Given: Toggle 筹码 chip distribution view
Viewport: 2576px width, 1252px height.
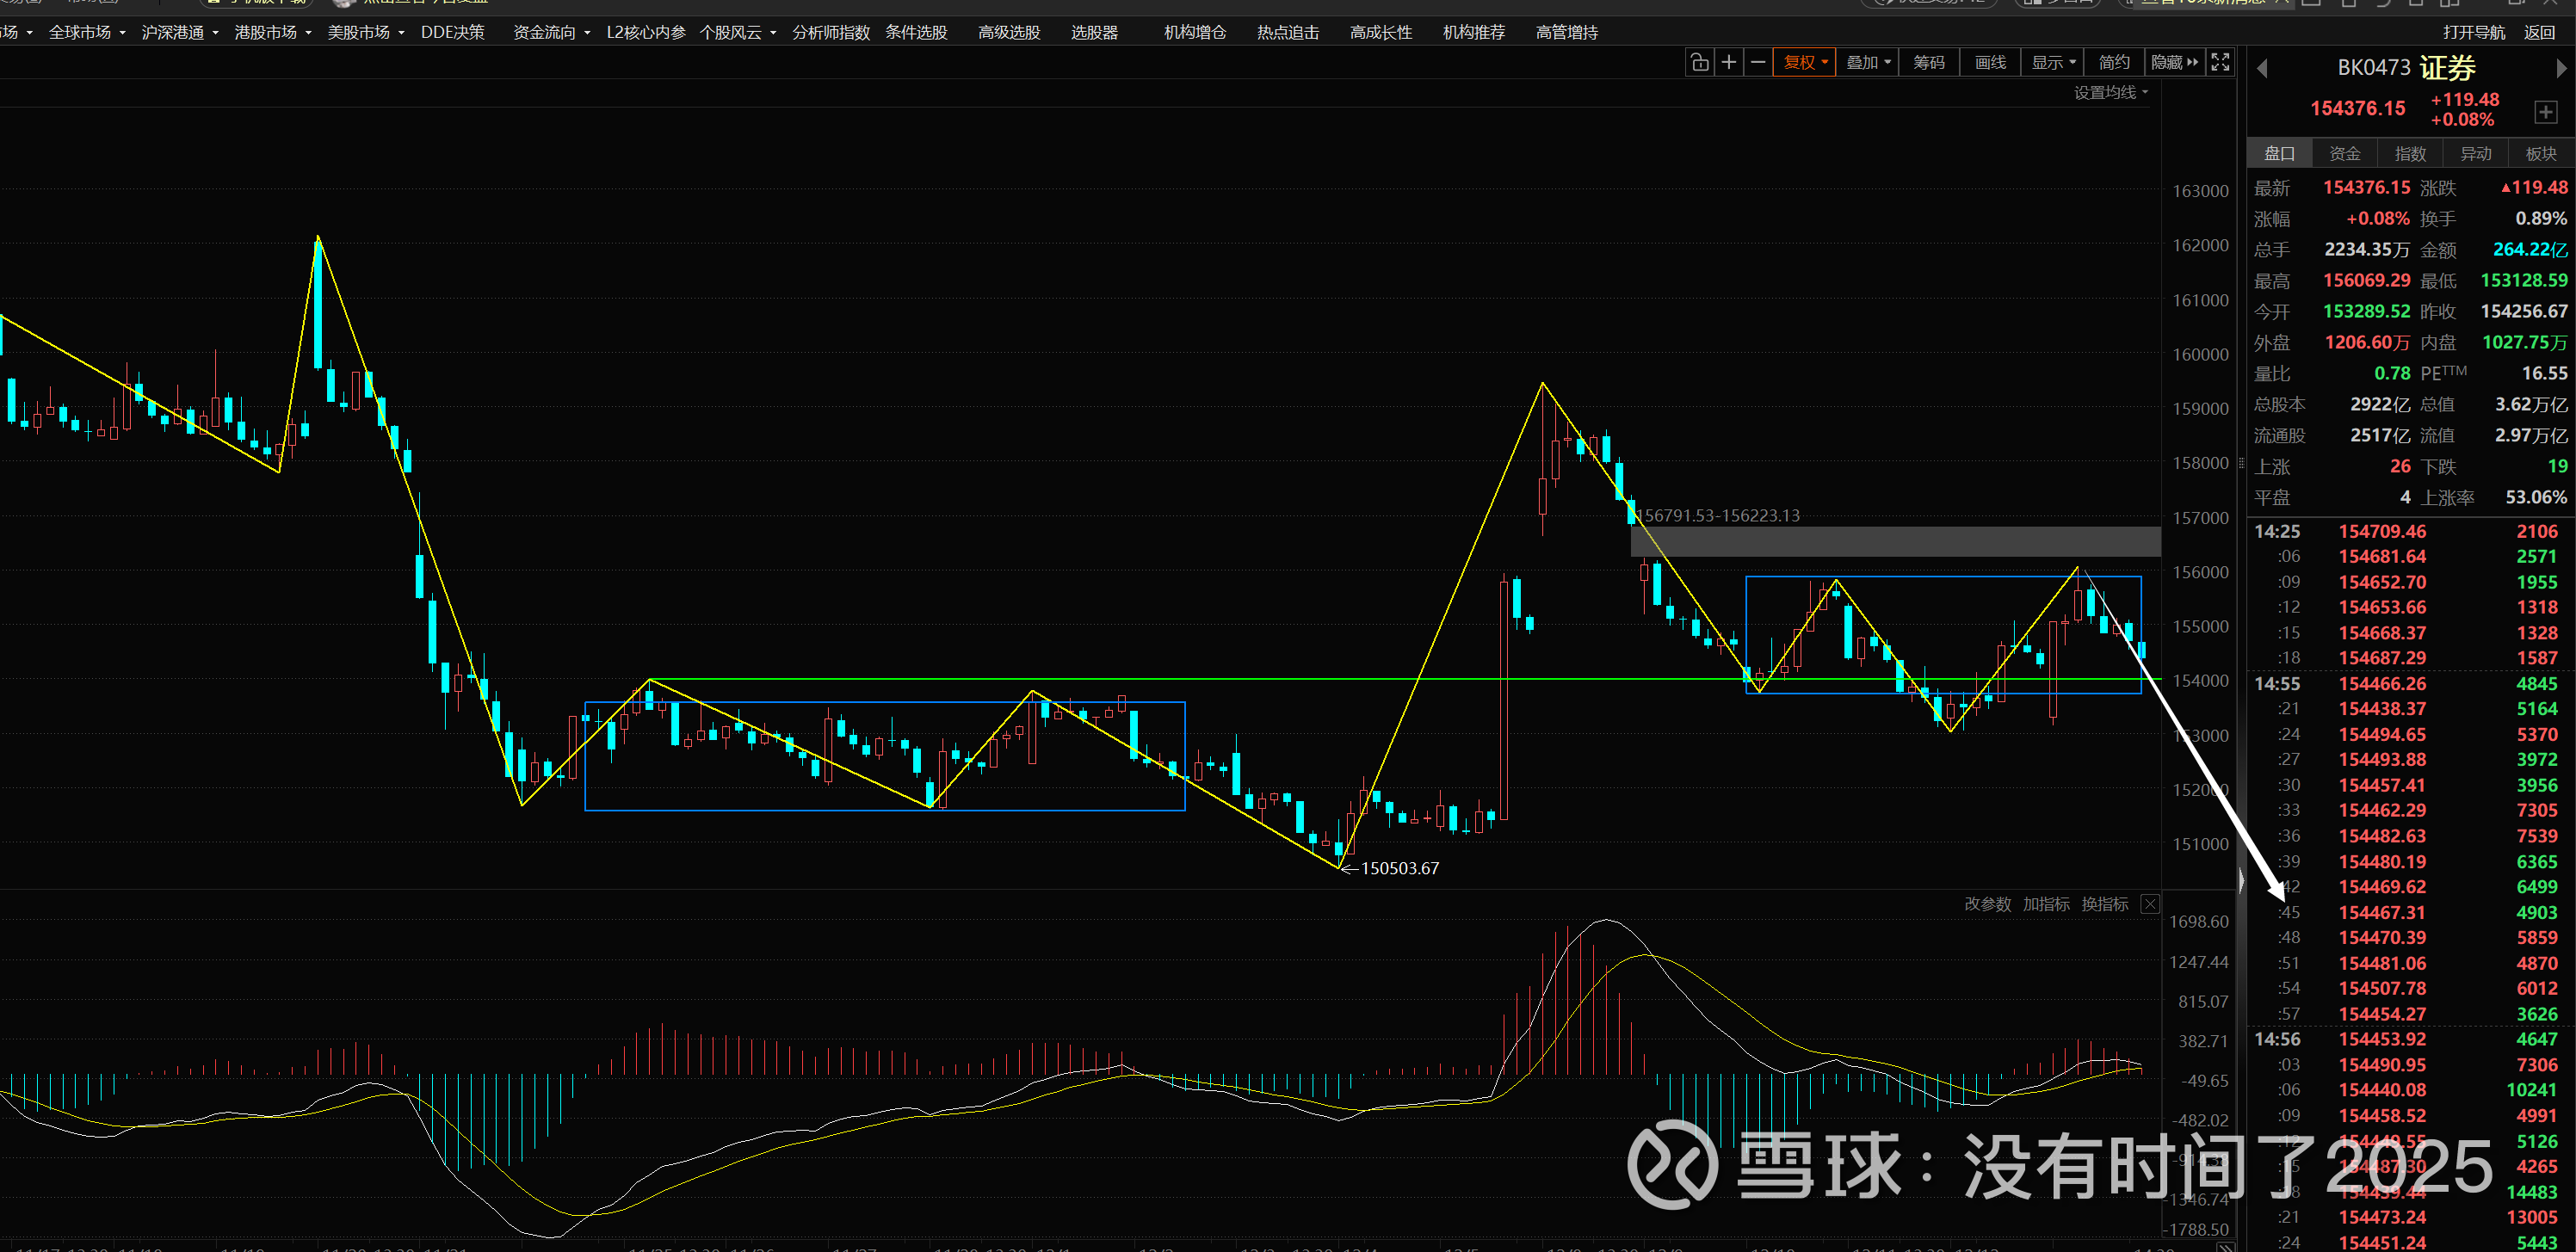Looking at the screenshot, I should click(x=1929, y=62).
